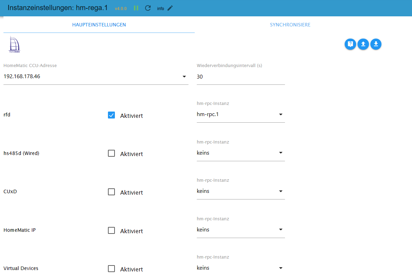Click the restart instance refresh icon

coord(148,8)
